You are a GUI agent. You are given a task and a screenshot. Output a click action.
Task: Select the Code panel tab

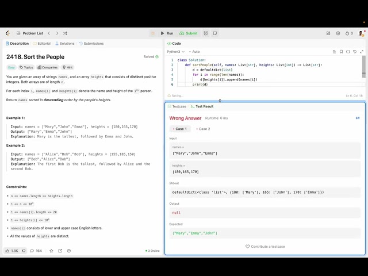tap(174, 44)
